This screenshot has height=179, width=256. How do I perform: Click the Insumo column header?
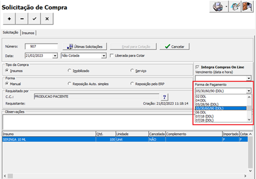click(x=49, y=134)
